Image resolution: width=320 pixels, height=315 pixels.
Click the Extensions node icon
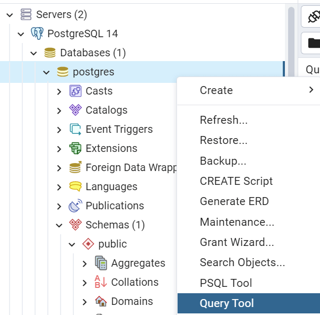[x=75, y=148]
